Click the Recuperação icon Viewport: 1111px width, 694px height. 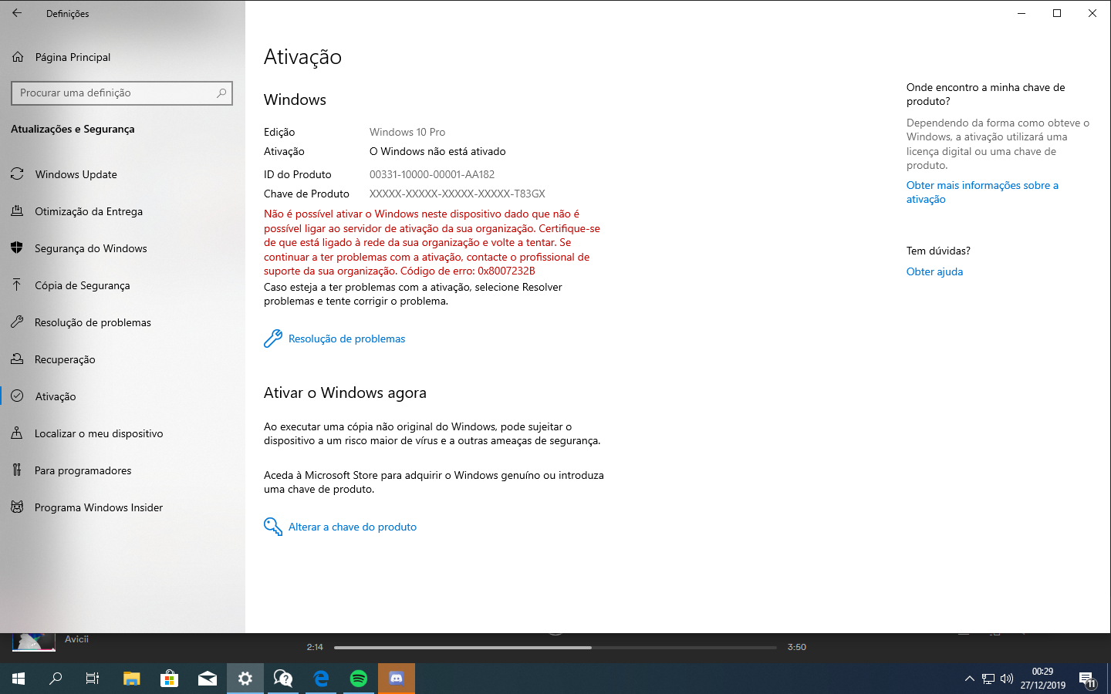point(17,359)
